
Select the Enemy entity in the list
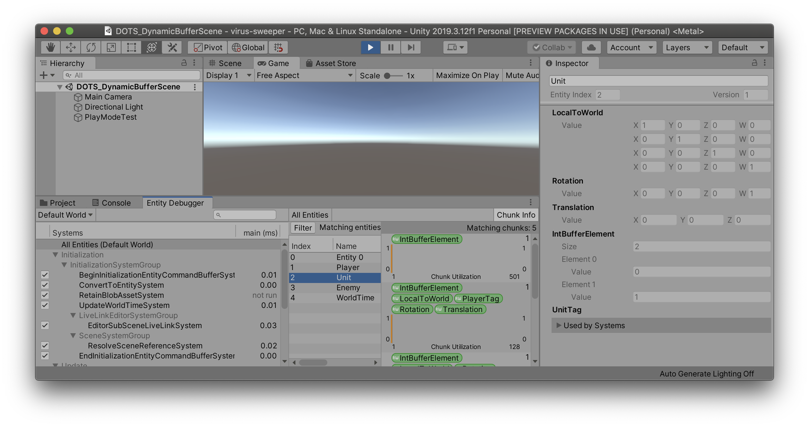(x=348, y=287)
